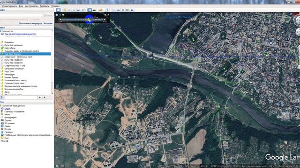The height and width of the screenshot is (168, 300).
Task: Click the Email toolbar icon
Action: [x=114, y=10]
